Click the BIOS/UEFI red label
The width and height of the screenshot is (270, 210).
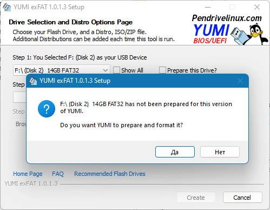click(210, 41)
